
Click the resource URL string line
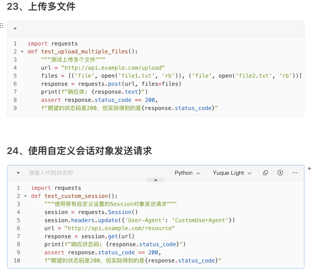[119, 228]
